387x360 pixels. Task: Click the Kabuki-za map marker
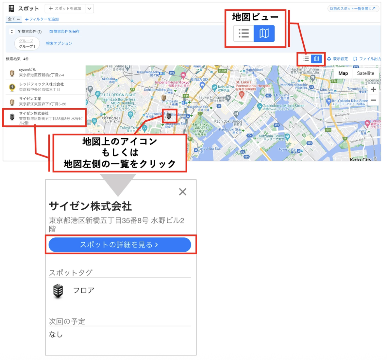214,87
